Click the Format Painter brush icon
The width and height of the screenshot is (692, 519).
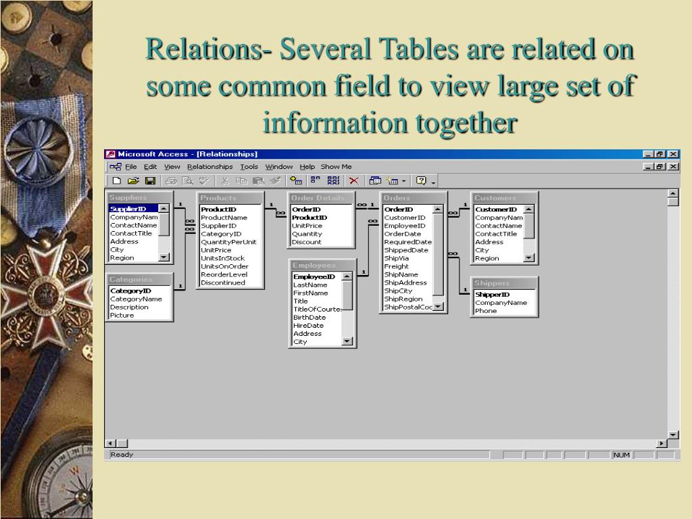click(x=275, y=180)
